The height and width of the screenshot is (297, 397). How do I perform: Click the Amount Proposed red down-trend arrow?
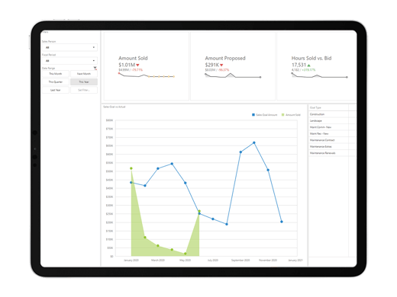[221, 65]
